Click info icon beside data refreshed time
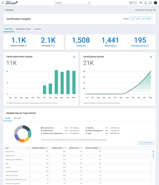Viewport: 159px width, 185px height. point(154,10)
